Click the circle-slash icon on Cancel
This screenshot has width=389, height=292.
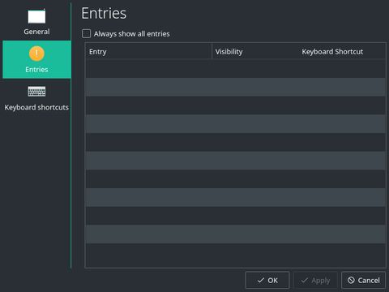click(x=351, y=280)
